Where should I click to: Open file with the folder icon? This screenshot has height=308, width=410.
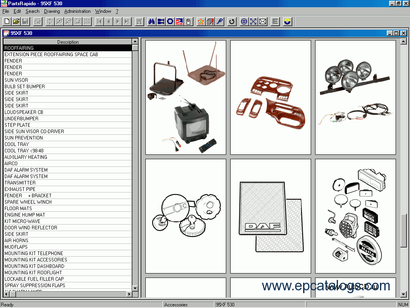16,22
